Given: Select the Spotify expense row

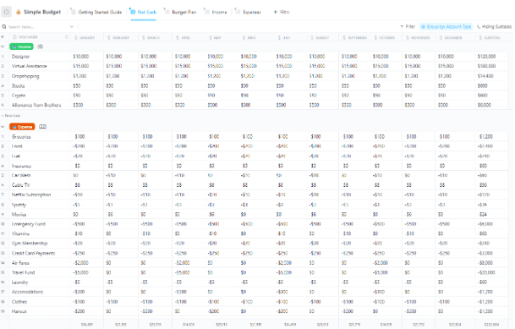Looking at the screenshot, I should coord(19,205).
